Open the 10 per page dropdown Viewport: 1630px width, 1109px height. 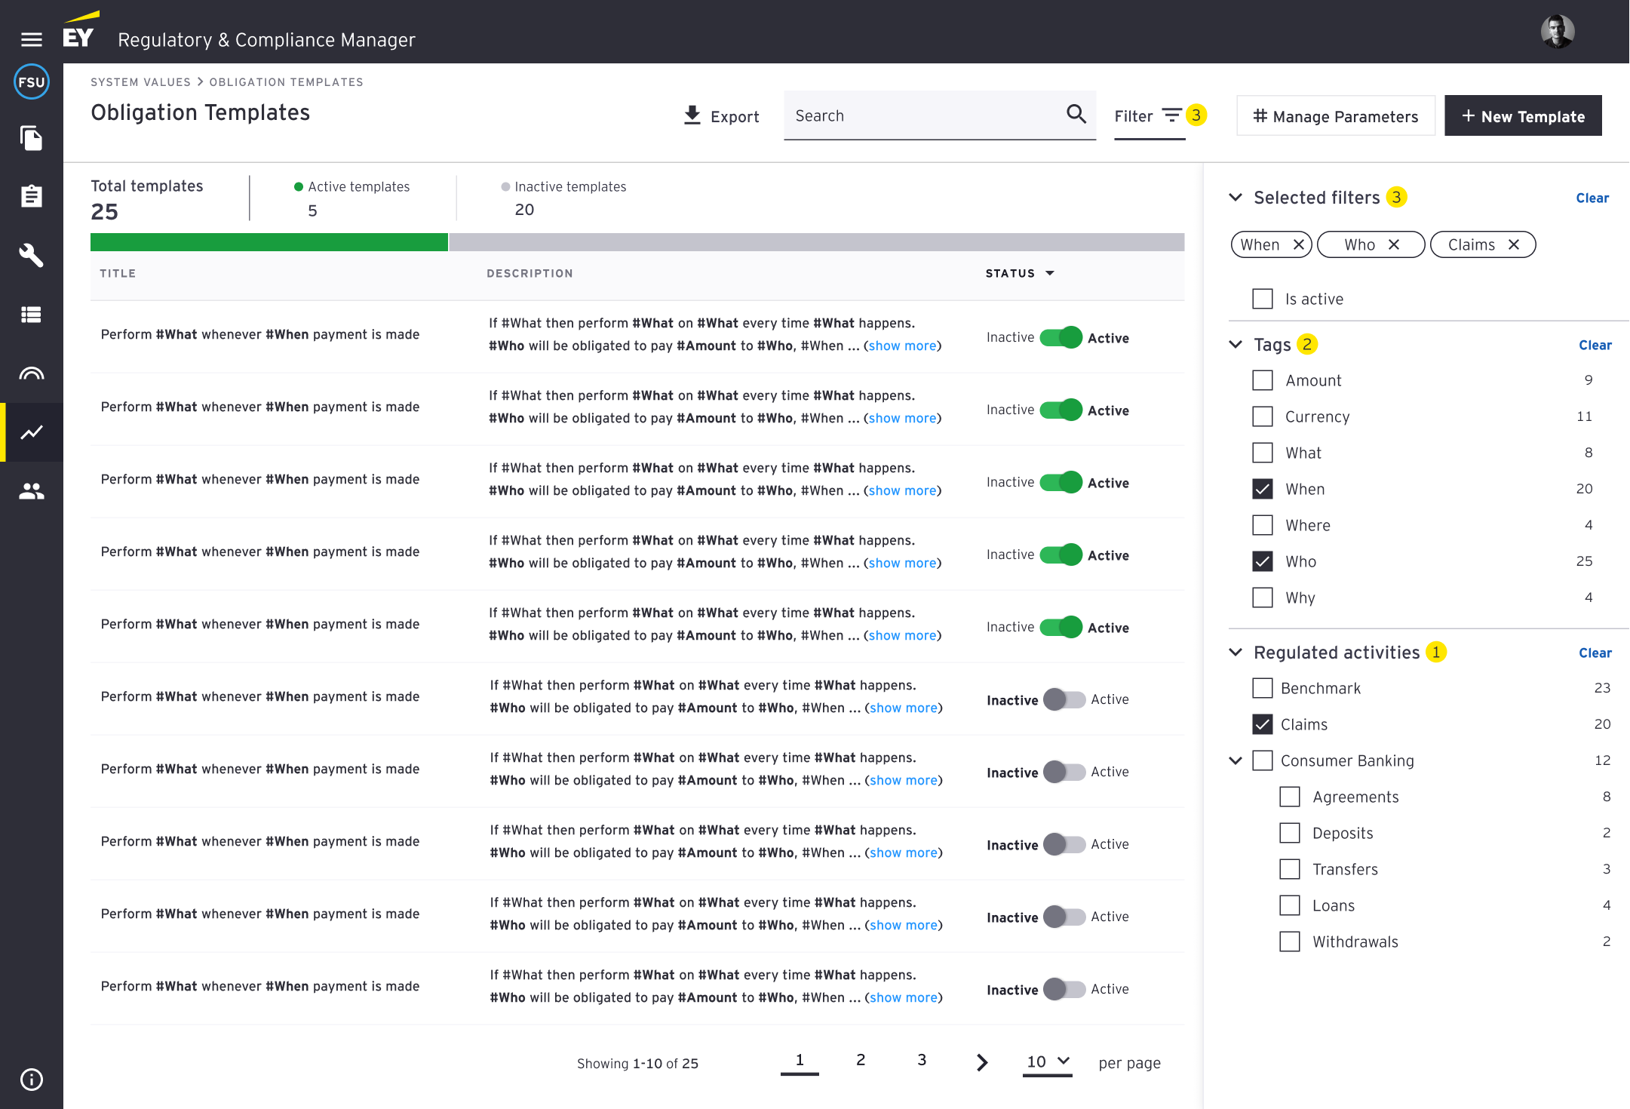pos(1047,1061)
